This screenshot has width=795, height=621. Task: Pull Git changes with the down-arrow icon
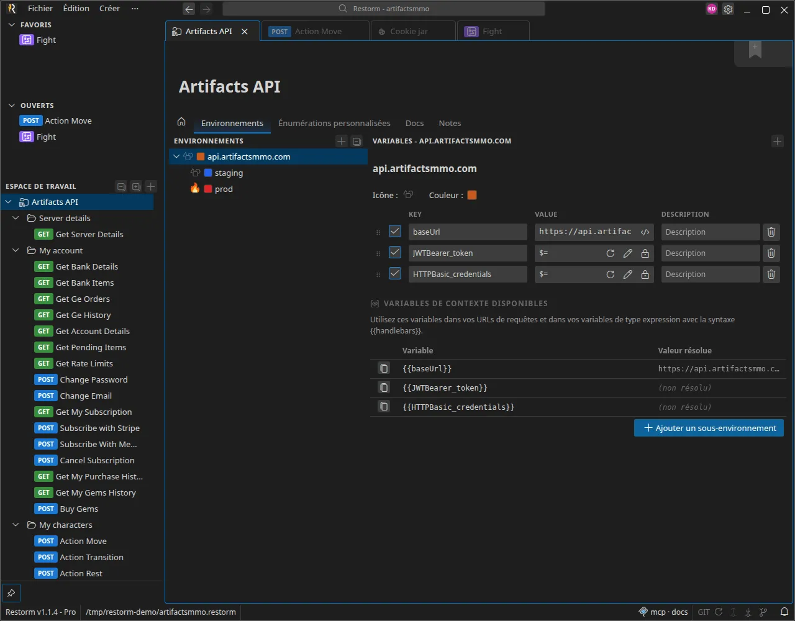click(748, 612)
